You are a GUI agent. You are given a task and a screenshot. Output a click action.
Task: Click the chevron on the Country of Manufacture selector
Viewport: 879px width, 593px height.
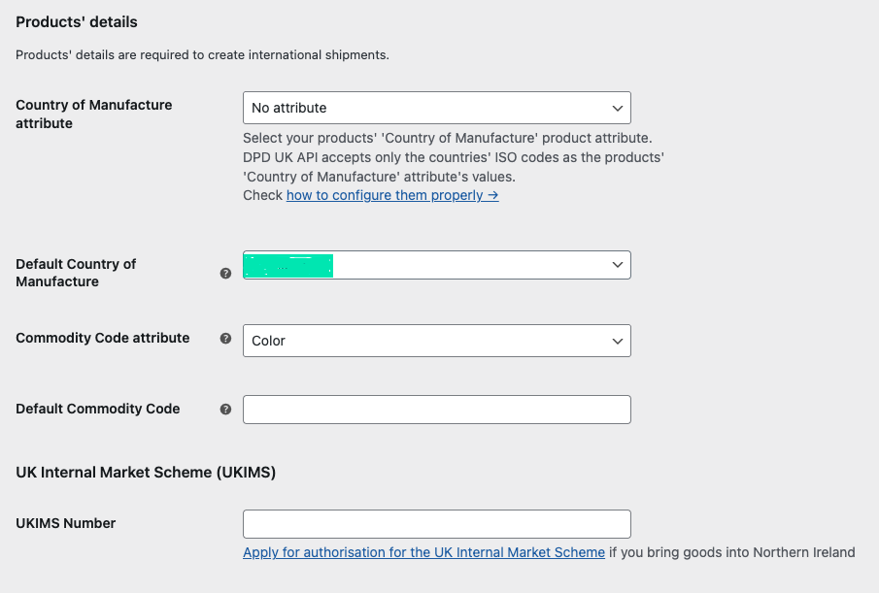(617, 108)
